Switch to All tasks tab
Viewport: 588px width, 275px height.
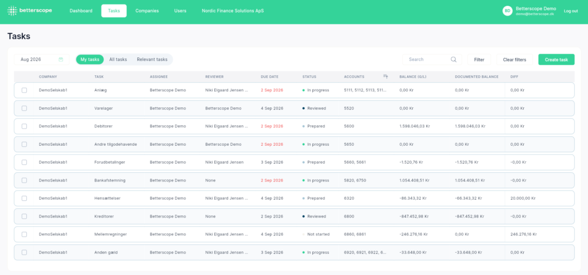point(118,59)
